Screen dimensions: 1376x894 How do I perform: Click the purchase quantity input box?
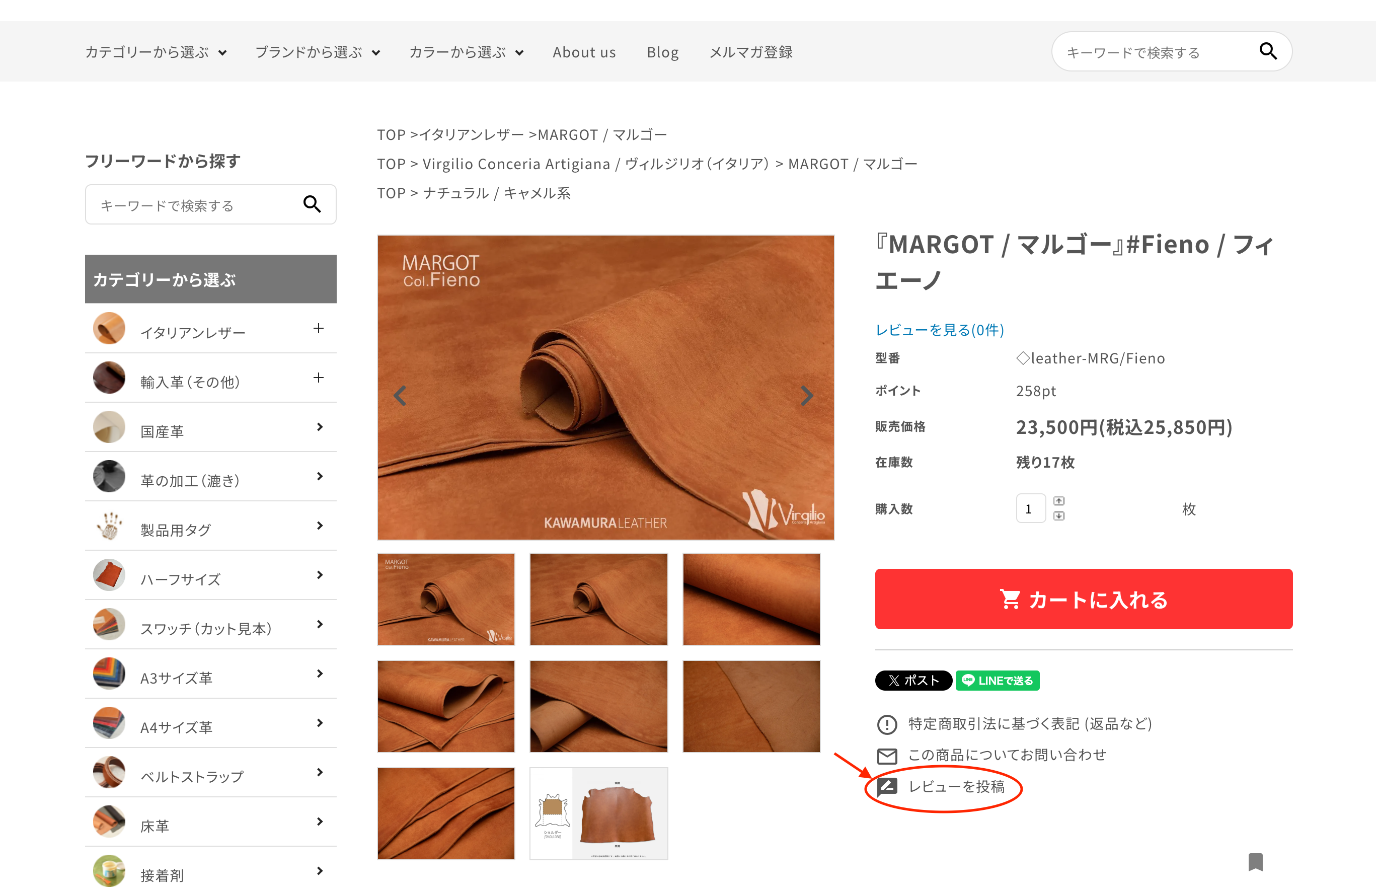point(1031,508)
